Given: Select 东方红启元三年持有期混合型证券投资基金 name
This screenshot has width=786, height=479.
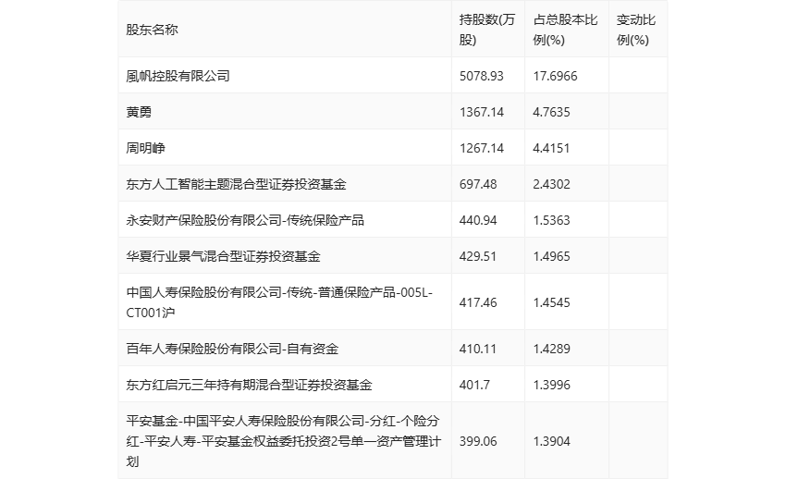Looking at the screenshot, I should pos(249,385).
